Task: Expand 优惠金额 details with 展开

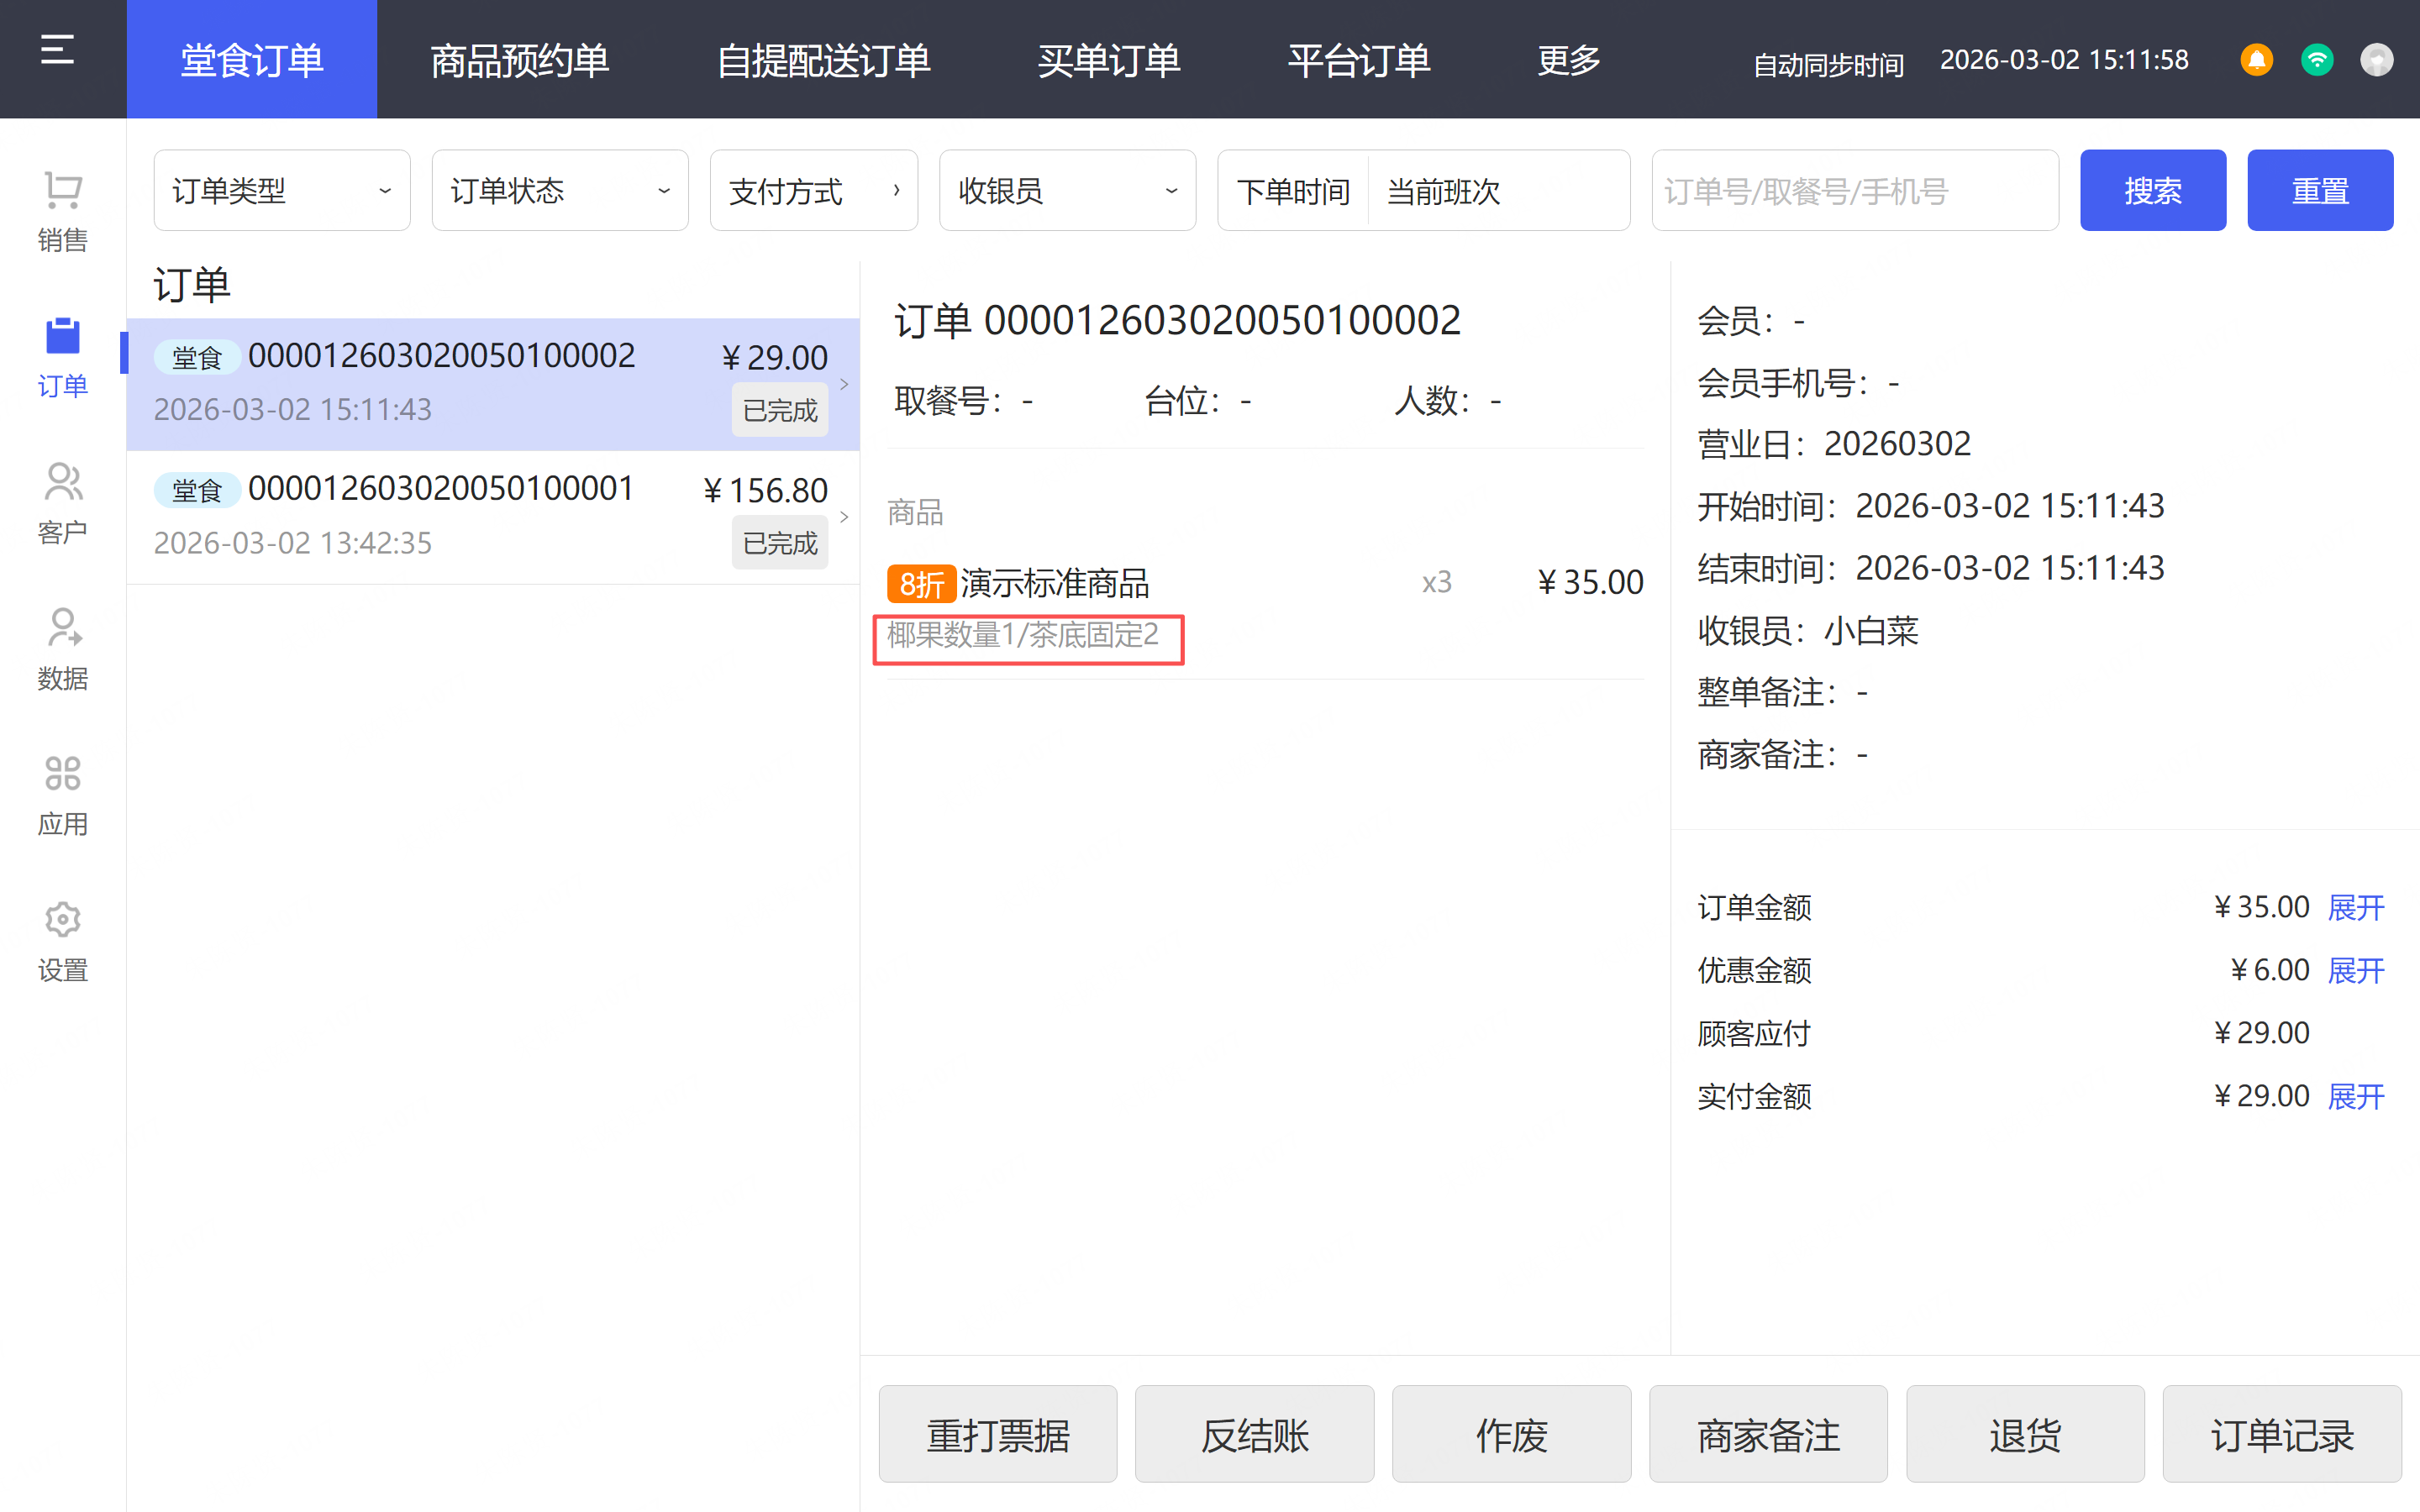Action: (2355, 970)
